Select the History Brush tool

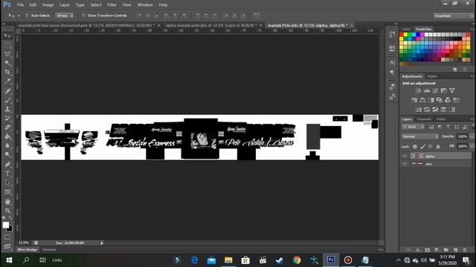pos(7,118)
